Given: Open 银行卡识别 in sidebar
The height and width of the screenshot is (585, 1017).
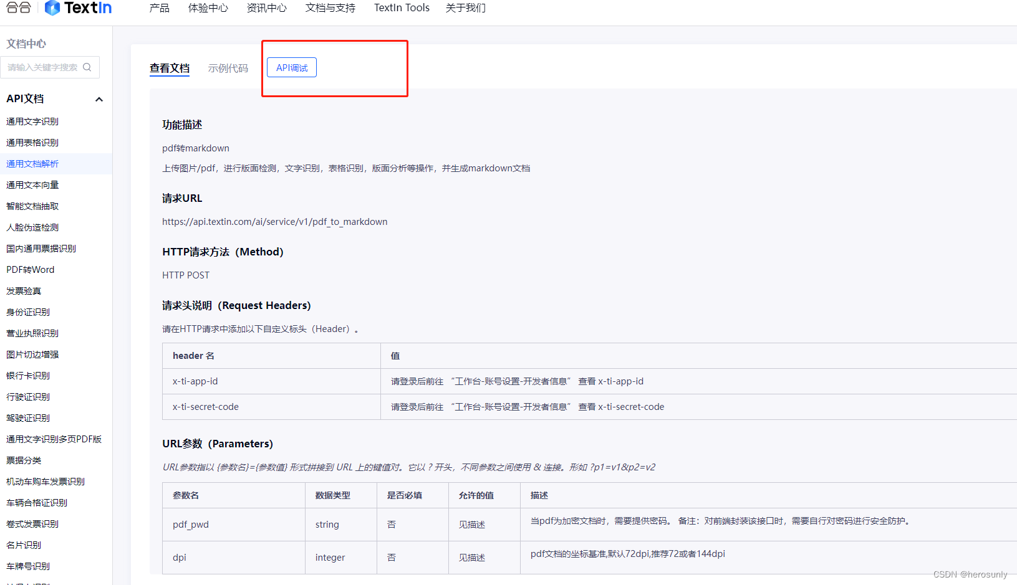Looking at the screenshot, I should pyautogui.click(x=28, y=376).
